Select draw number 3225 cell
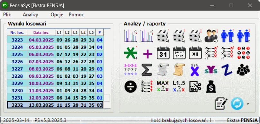 (17, 54)
